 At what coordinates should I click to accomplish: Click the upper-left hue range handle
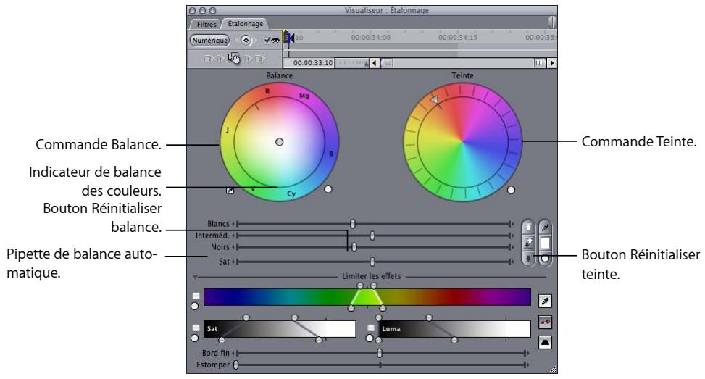(359, 286)
